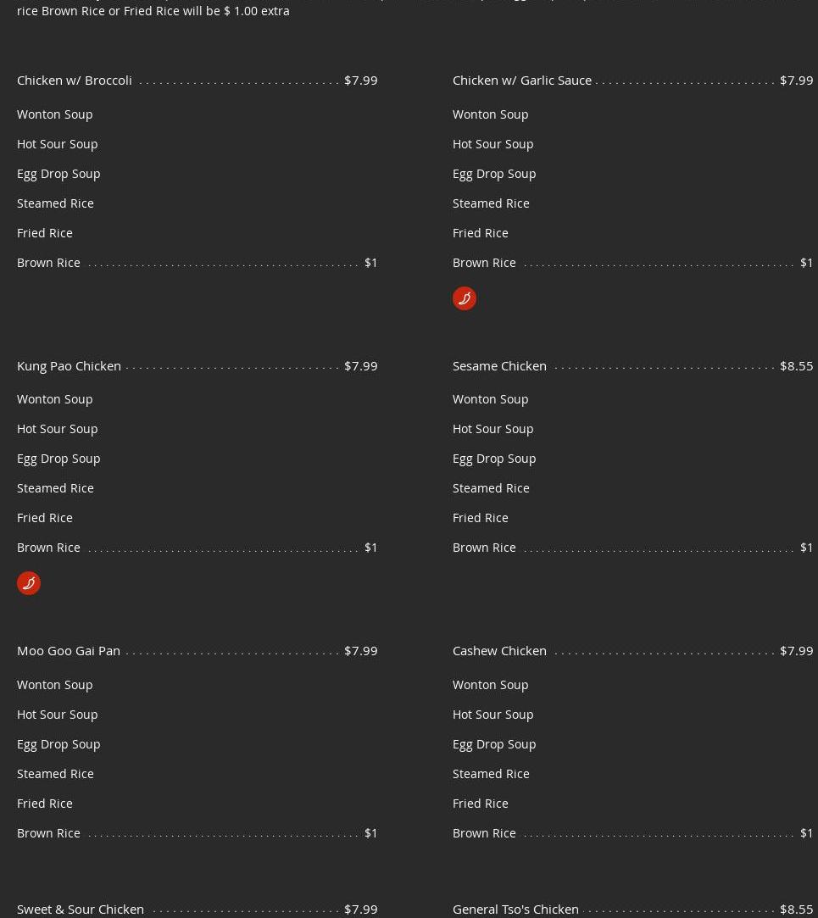This screenshot has height=918, width=818.
Task: Select General Tso's Chicken dish title
Action: (515, 909)
